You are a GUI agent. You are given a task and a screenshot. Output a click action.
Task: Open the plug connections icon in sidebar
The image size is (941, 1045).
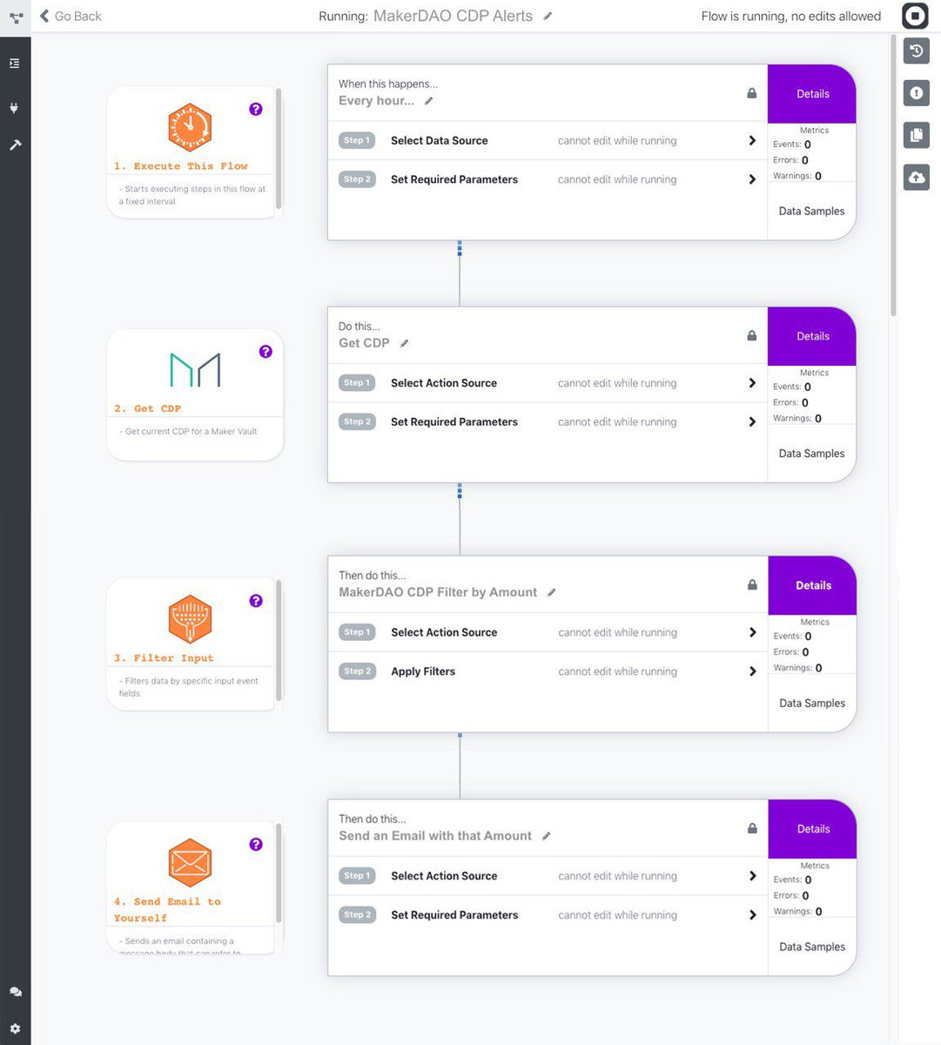15,108
